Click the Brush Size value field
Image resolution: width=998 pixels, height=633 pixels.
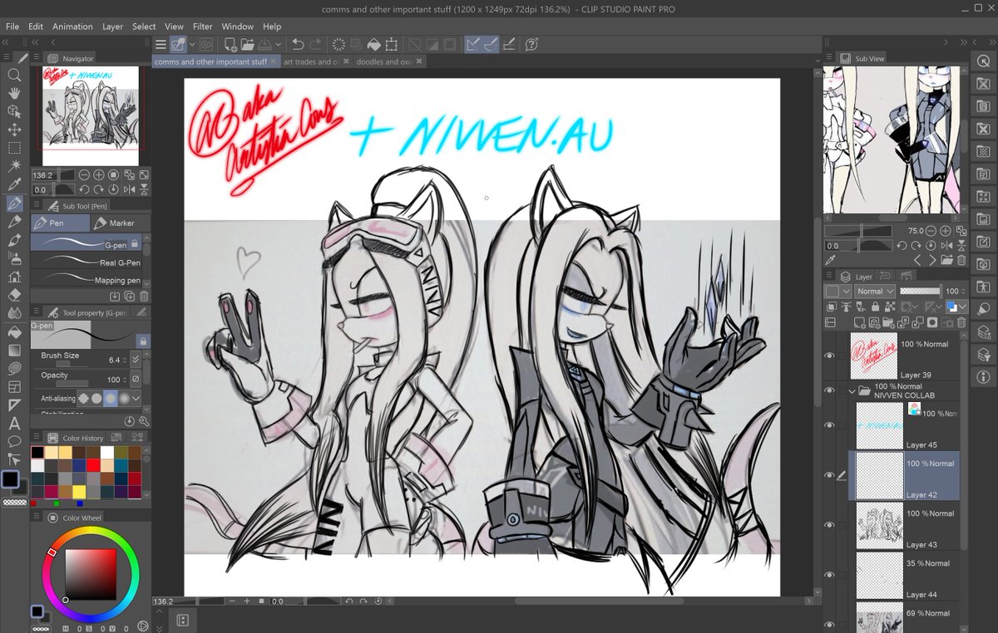113,360
